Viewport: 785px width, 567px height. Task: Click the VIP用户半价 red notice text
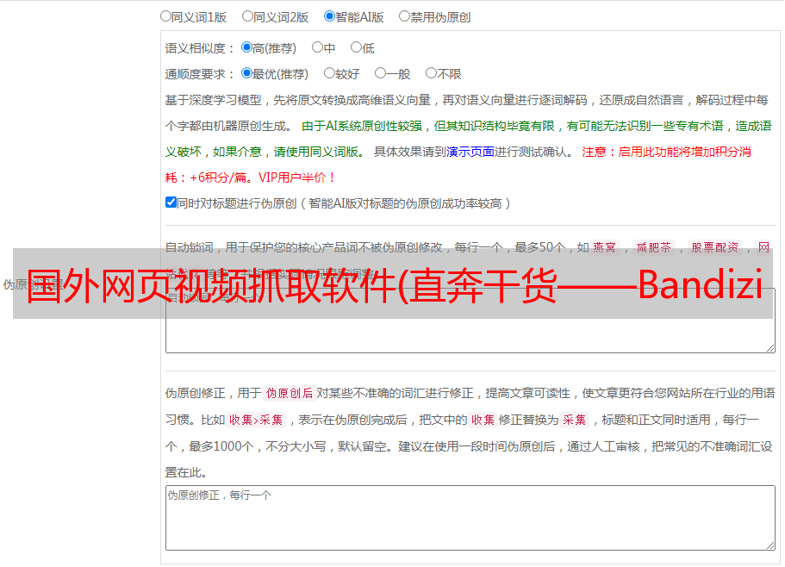click(x=296, y=178)
